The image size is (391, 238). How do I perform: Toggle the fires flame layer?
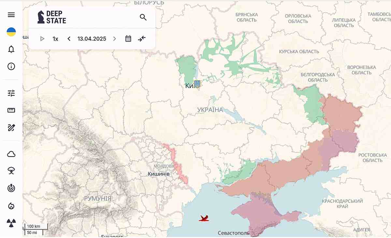(11, 206)
